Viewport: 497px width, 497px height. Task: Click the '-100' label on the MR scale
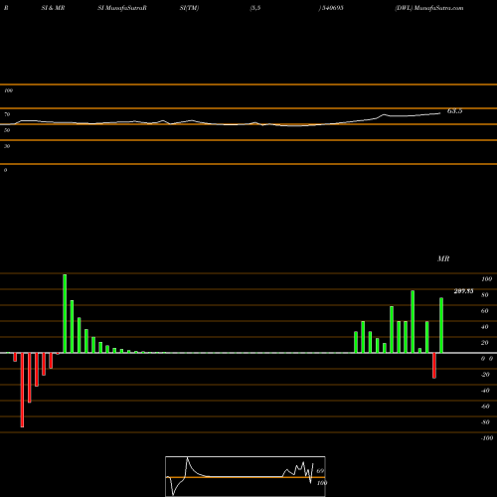(x=487, y=438)
